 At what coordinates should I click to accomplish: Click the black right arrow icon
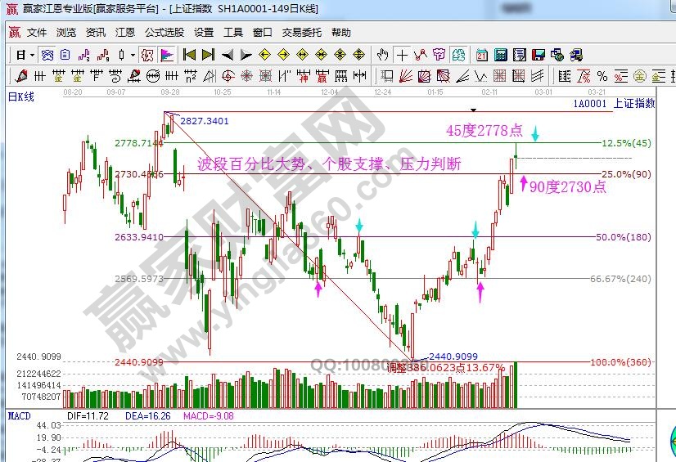coord(245,56)
